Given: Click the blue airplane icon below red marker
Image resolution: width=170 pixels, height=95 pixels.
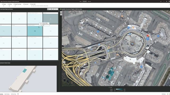Looking at the screenshot, I should tap(148, 39).
